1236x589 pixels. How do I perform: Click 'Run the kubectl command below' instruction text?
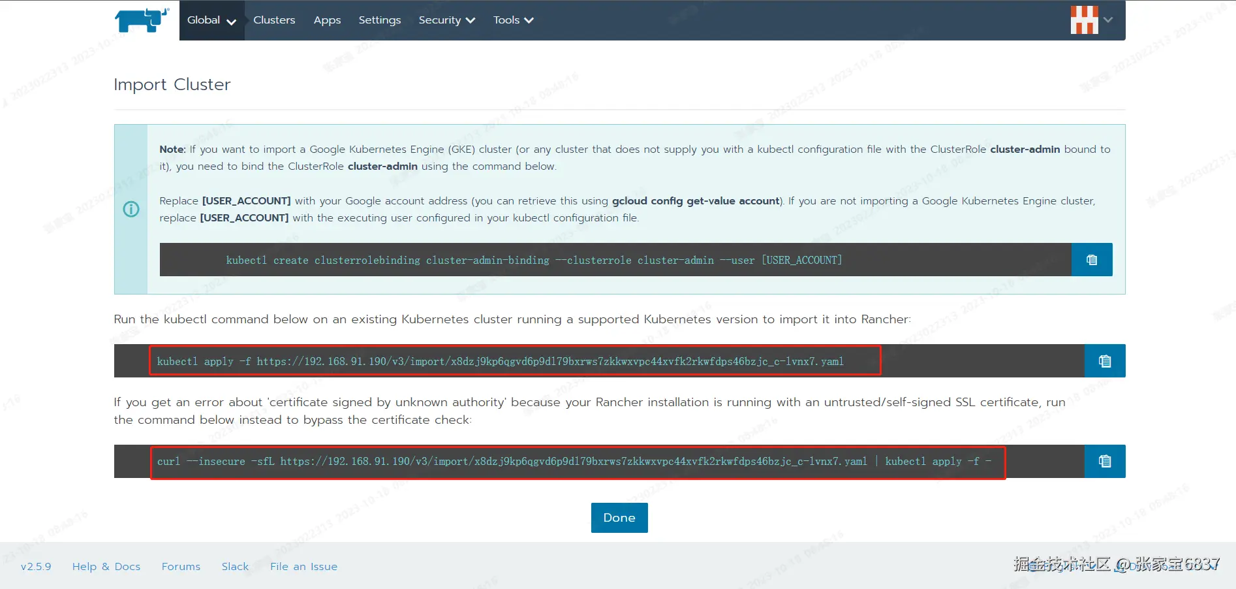click(x=512, y=319)
